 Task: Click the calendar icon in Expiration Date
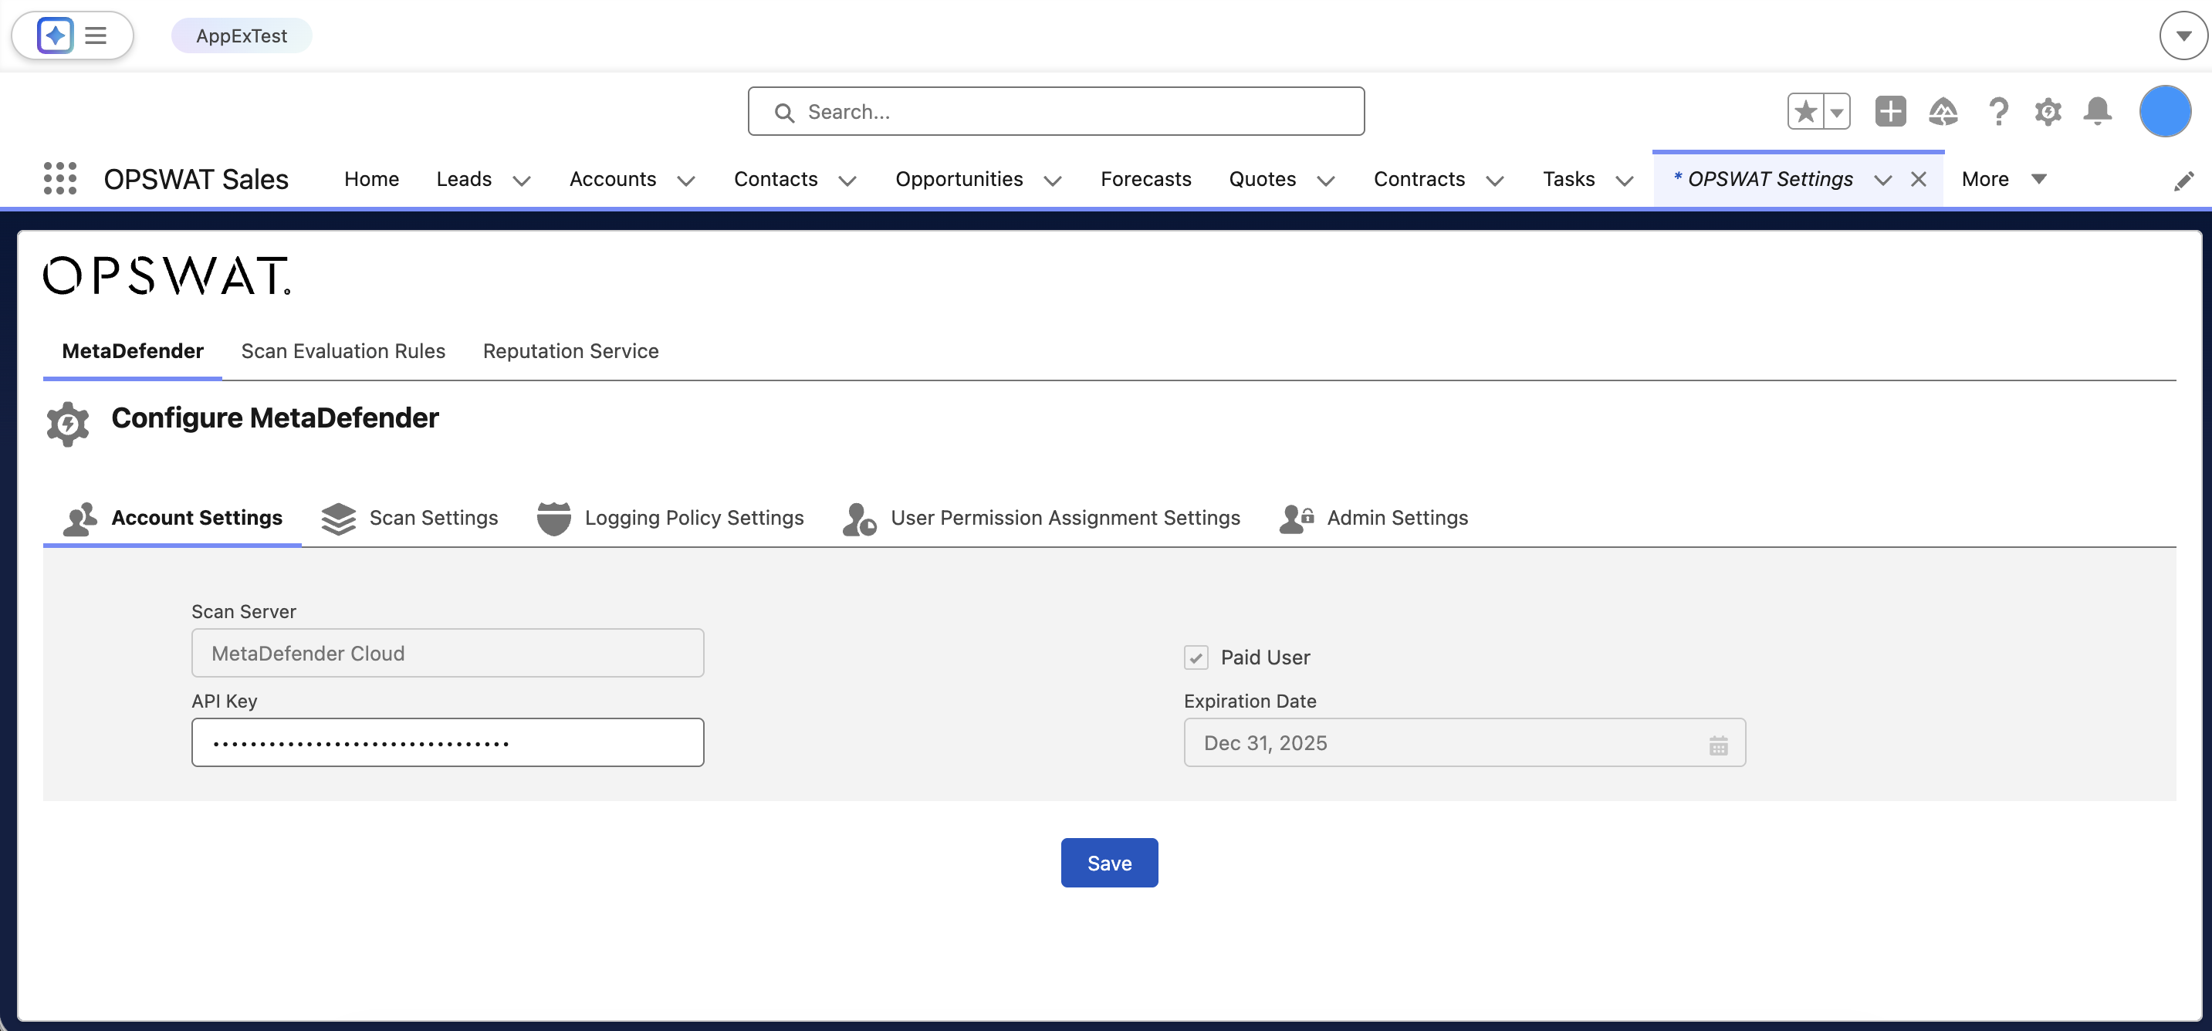(x=1718, y=744)
